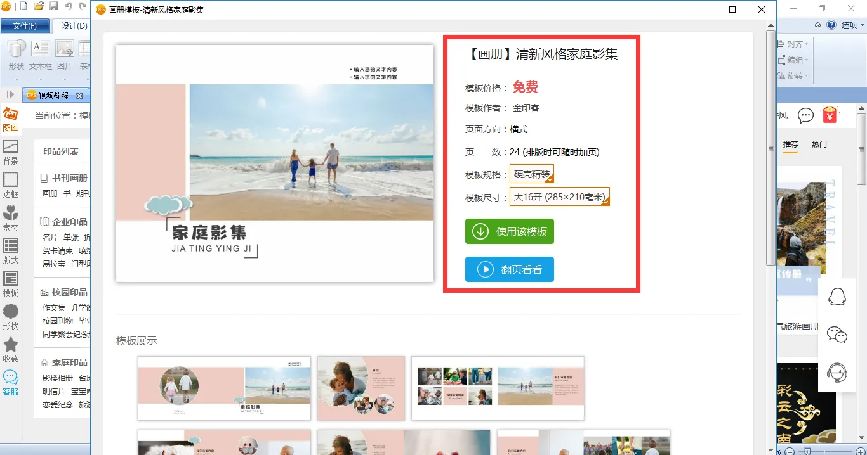Open the 对齐 align dropdown
Image resolution: width=867 pixels, height=455 pixels.
793,44
